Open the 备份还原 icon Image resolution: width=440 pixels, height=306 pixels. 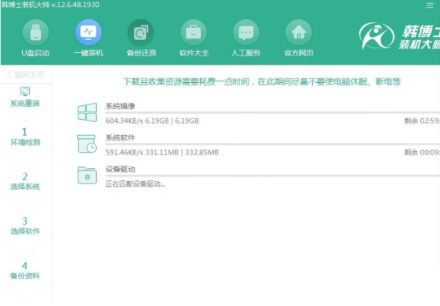coord(140,32)
